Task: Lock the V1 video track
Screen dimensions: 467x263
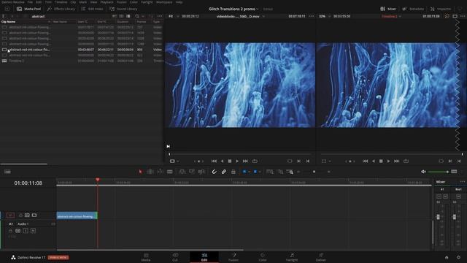Action: tap(20, 215)
